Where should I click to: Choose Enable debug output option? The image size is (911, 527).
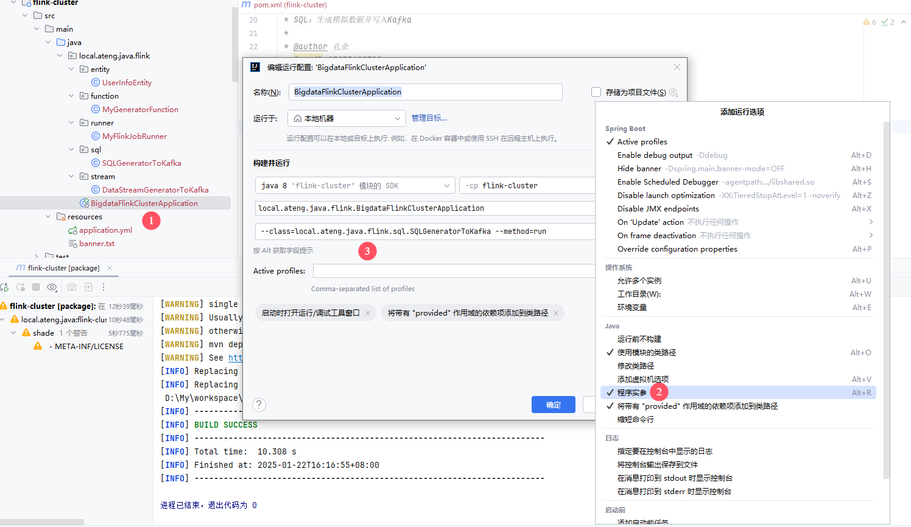coord(655,155)
